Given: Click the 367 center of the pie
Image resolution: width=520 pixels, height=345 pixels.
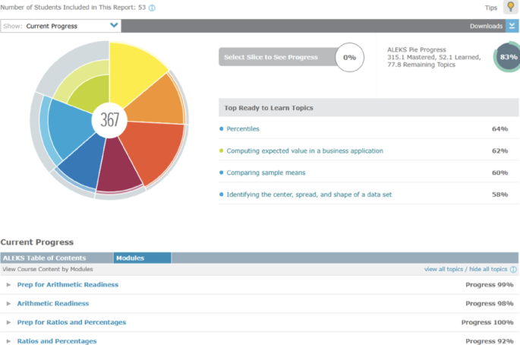Looking at the screenshot, I should [x=109, y=120].
